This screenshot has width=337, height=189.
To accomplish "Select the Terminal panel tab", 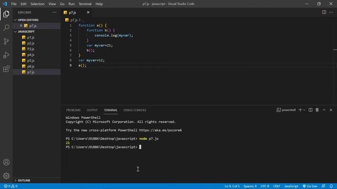I will point(111,110).
